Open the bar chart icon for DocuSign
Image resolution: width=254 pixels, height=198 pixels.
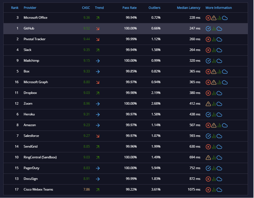[214, 179]
